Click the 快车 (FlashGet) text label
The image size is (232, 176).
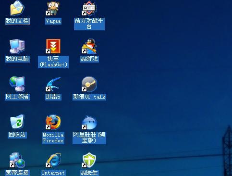coord(53,62)
